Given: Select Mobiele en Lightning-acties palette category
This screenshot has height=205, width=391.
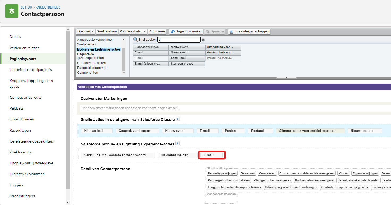Looking at the screenshot, I should pyautogui.click(x=99, y=49).
